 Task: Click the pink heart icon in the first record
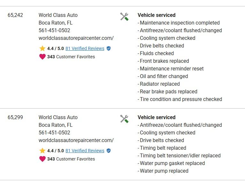point(42,57)
